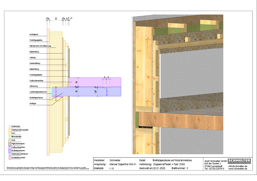Screen dimensions: 257x181
Task: Click the Schmelter company logo
Action: pos(239,160)
